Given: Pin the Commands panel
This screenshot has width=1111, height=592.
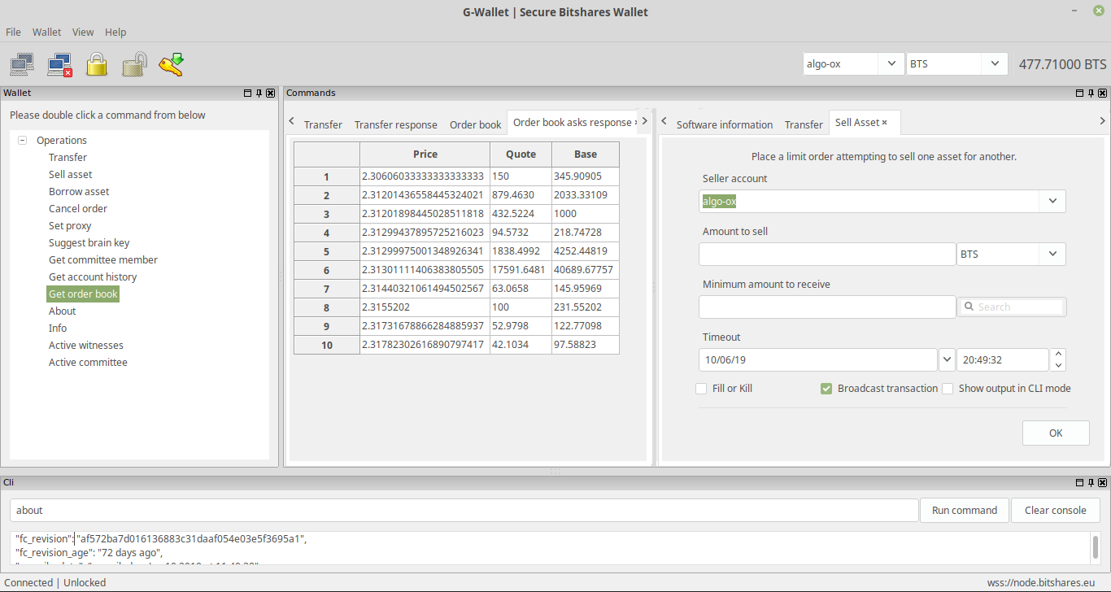Looking at the screenshot, I should click(1091, 94).
